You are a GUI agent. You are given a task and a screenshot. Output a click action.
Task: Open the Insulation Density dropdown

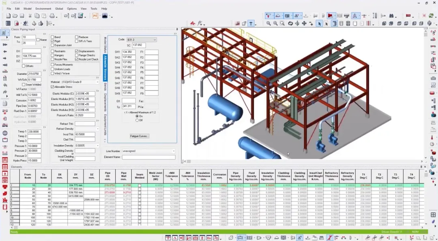(x=97, y=146)
